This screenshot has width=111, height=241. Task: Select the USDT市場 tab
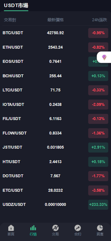click(16, 6)
